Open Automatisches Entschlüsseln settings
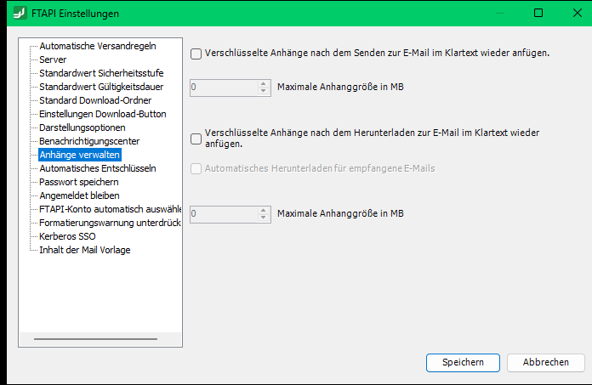 click(98, 168)
